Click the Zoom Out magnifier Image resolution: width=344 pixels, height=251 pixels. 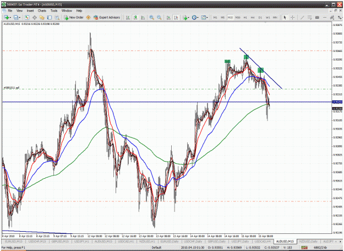tap(159, 17)
